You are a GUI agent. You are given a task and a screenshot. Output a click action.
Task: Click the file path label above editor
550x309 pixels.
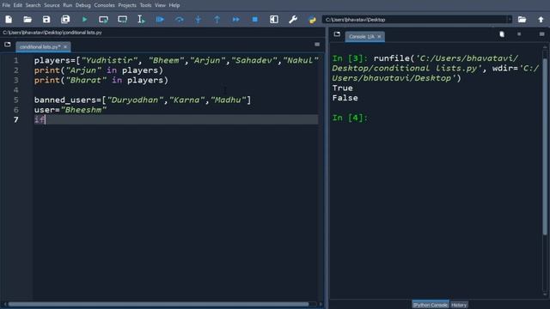(52, 33)
